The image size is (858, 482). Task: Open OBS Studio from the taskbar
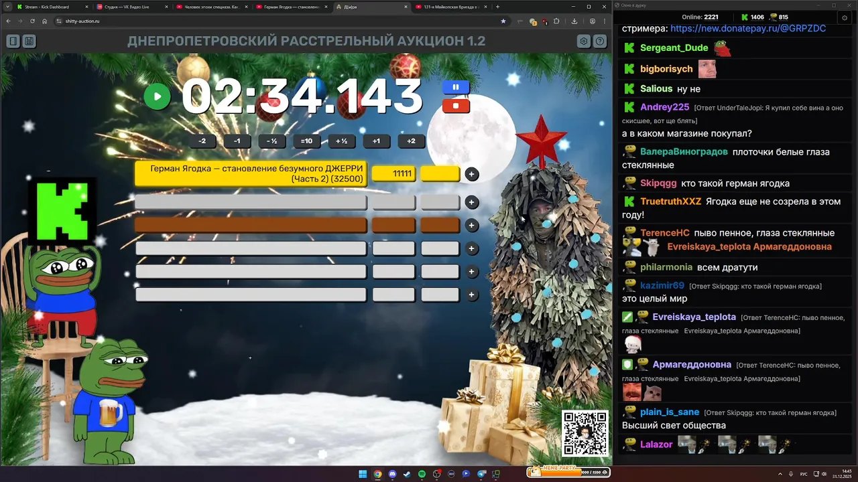point(436,474)
